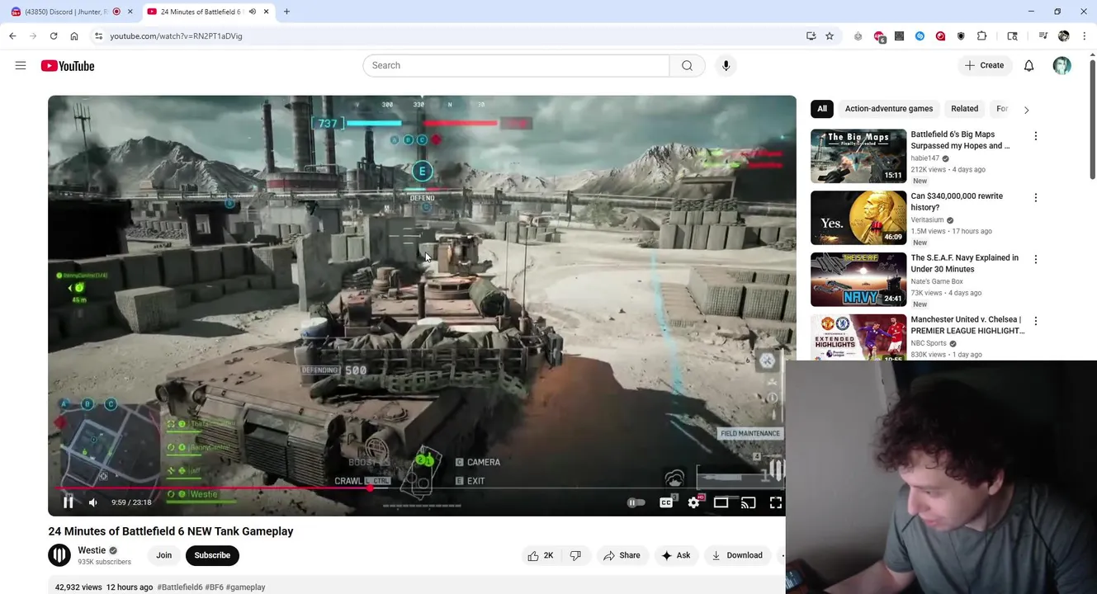View site information in address bar
This screenshot has height=594, width=1097.
[x=98, y=36]
